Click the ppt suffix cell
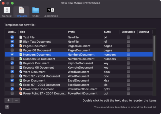Viewport: 161px width, 114px height. click(106, 93)
